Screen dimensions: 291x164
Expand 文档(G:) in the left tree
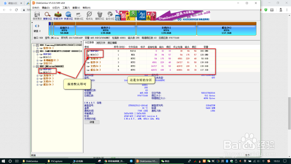click(38, 82)
